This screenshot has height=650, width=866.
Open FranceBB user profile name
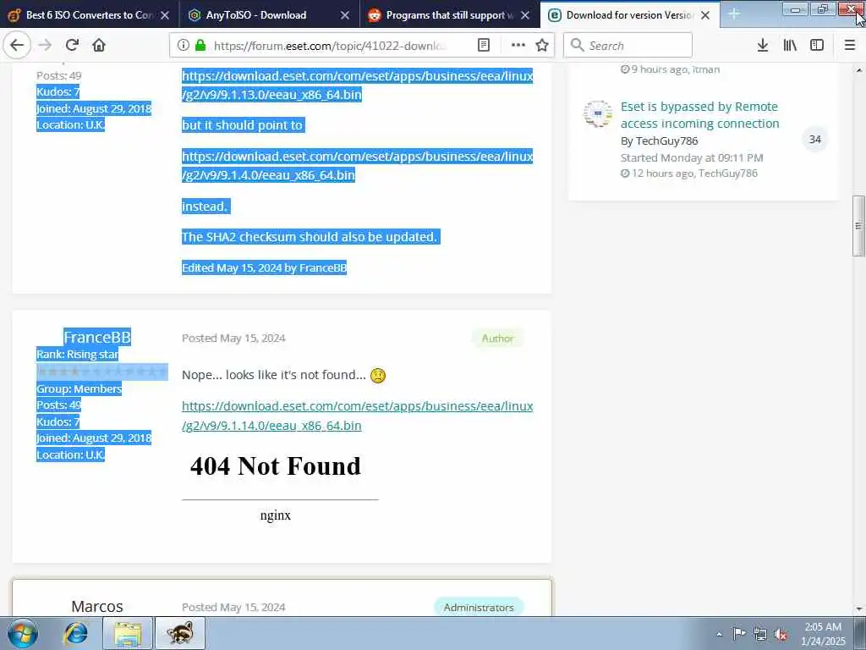click(97, 337)
